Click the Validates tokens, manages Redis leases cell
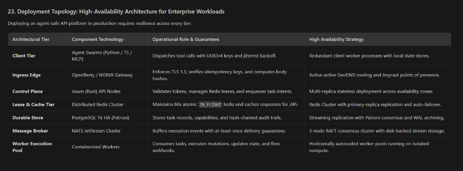The width and height of the screenshot is (463, 171). (x=222, y=91)
